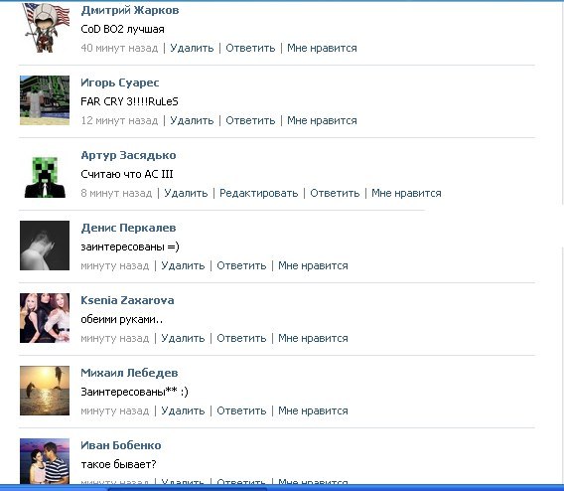This screenshot has height=491, width=564.
Task: Delete Дмитрий Жарков's CoD BO2 comment
Action: click(x=192, y=49)
